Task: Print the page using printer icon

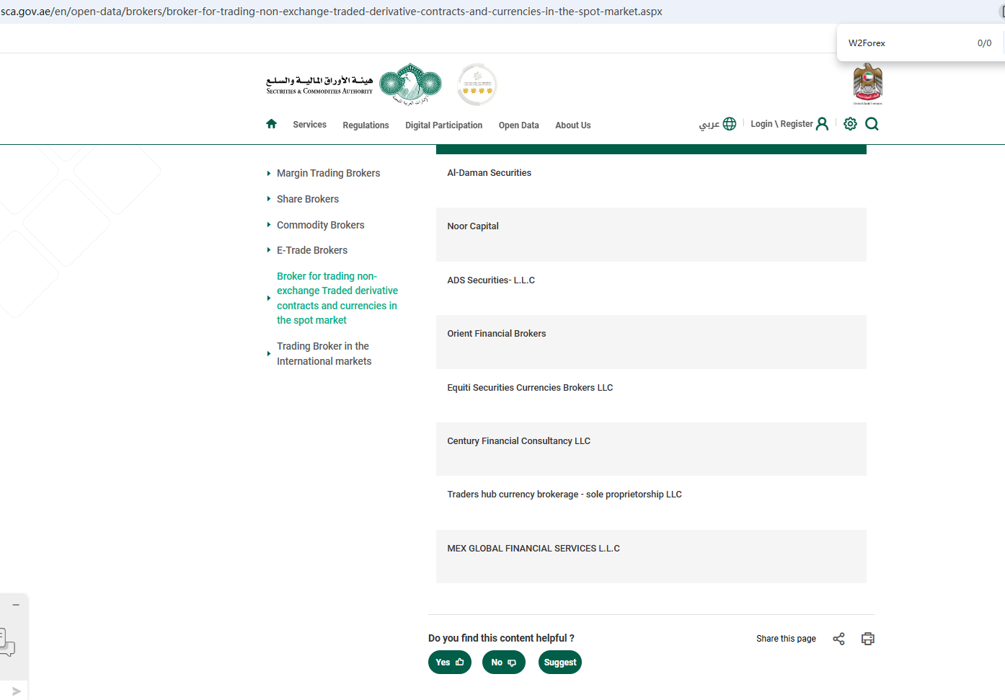Action: [868, 639]
